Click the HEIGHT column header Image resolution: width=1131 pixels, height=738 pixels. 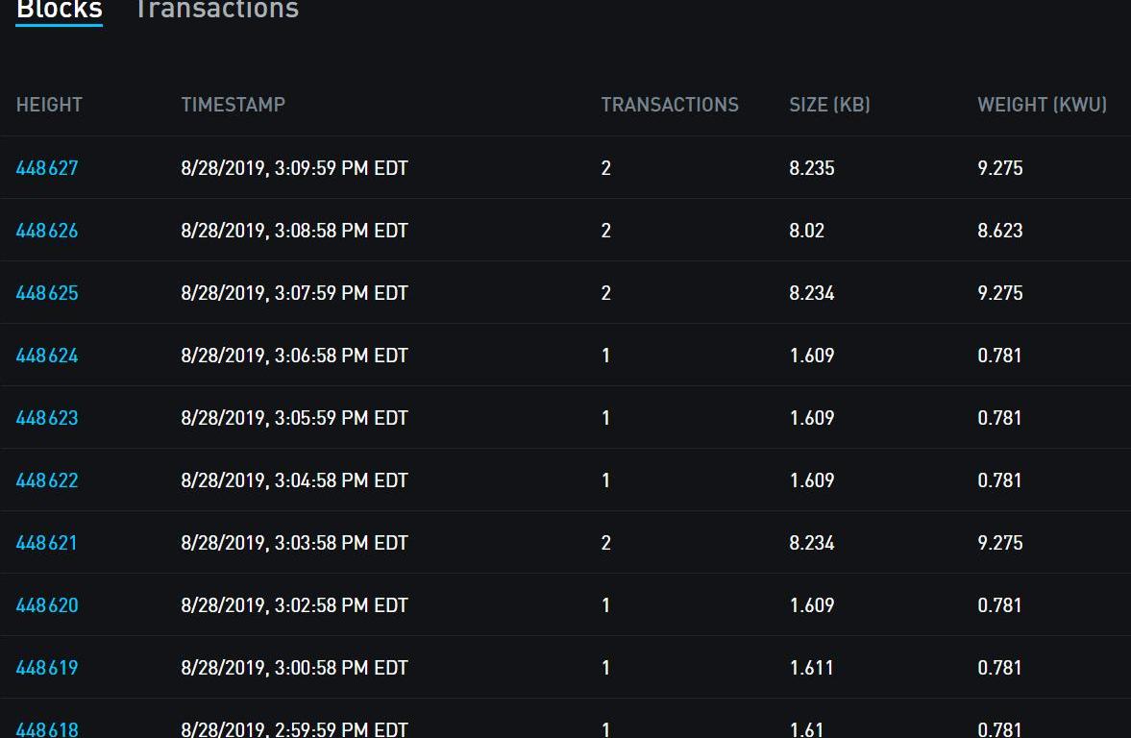coord(49,105)
